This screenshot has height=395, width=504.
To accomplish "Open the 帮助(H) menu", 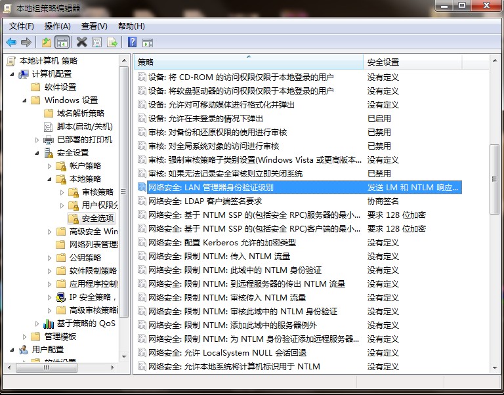I will click(x=131, y=26).
